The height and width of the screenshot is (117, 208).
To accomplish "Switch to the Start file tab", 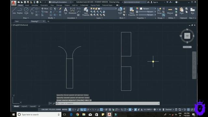I will [x=17, y=21].
